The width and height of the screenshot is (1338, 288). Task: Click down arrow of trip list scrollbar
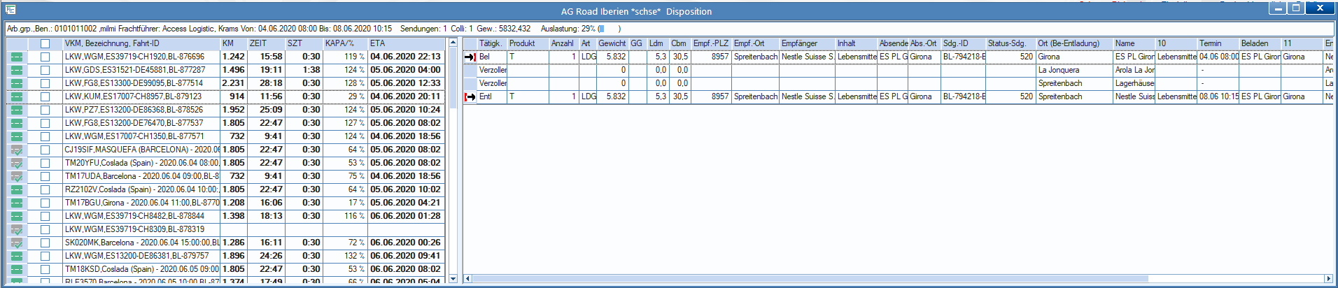[453, 278]
